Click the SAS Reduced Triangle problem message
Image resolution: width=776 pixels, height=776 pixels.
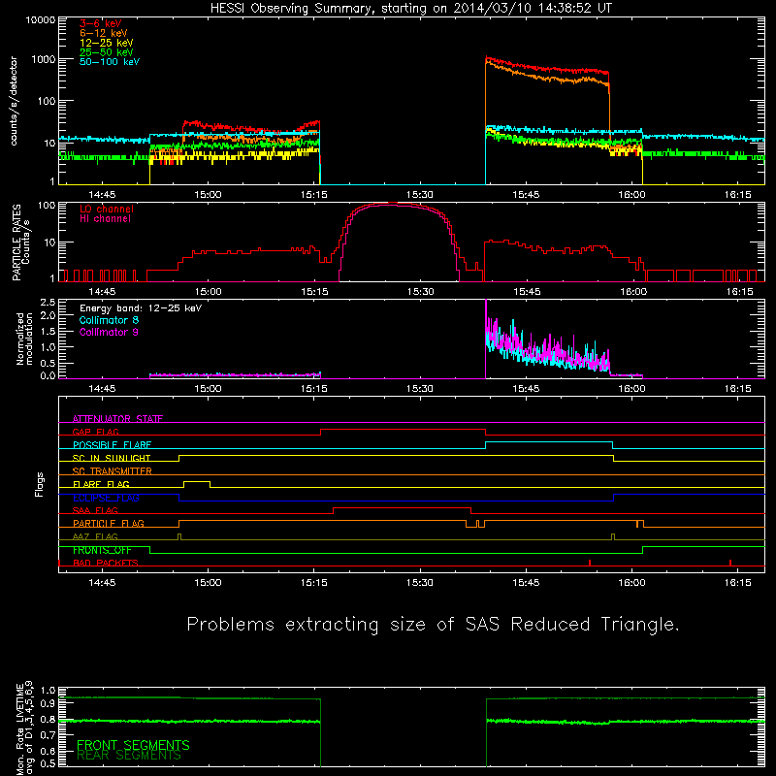(x=433, y=625)
